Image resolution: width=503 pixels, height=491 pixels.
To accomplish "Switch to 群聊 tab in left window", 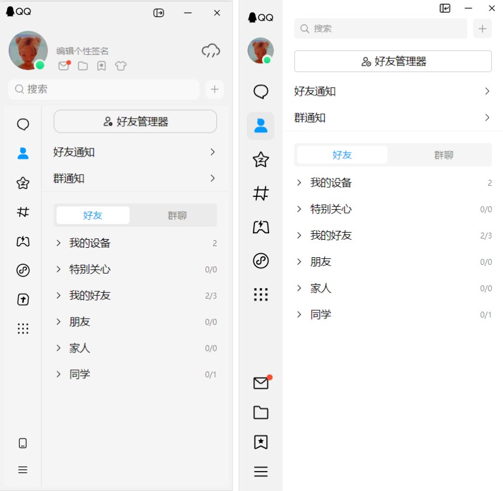I will [x=177, y=215].
